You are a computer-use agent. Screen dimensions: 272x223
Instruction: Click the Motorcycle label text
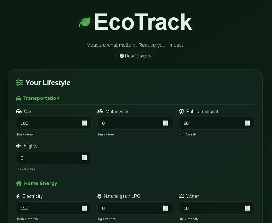click(x=117, y=111)
